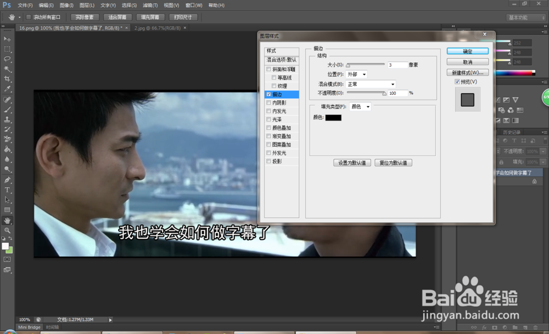
Task: Select the Clone Stamp tool
Action: click(x=7, y=119)
